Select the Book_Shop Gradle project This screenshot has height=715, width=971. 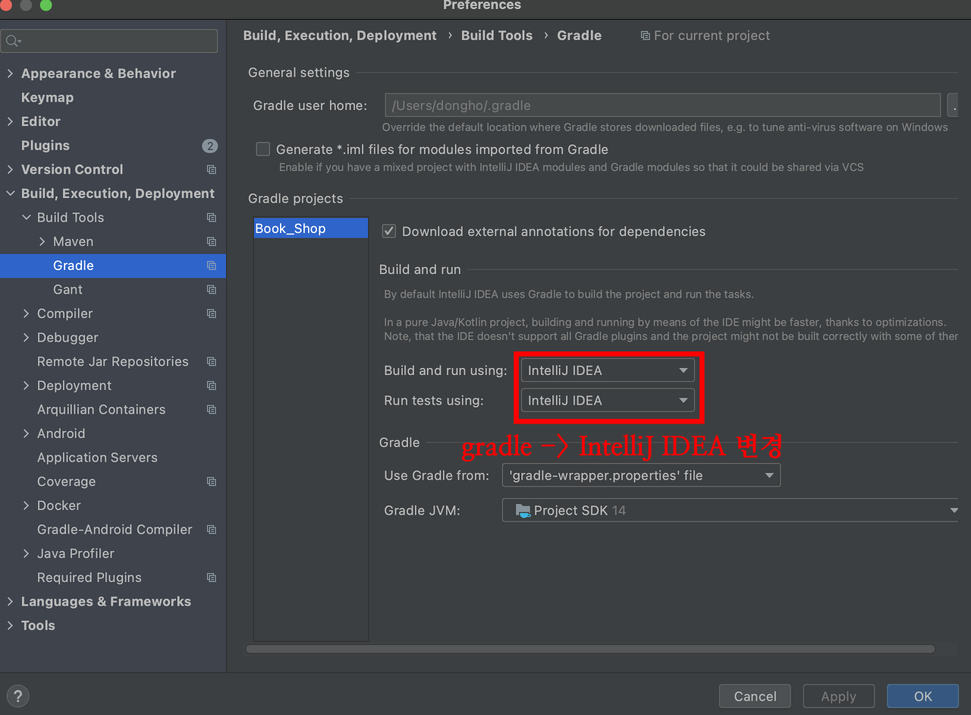[311, 228]
